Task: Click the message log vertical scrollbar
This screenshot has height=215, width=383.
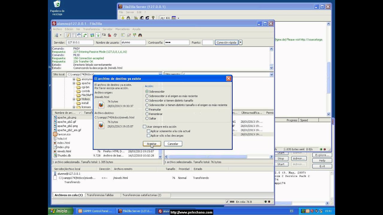Action: [271, 58]
